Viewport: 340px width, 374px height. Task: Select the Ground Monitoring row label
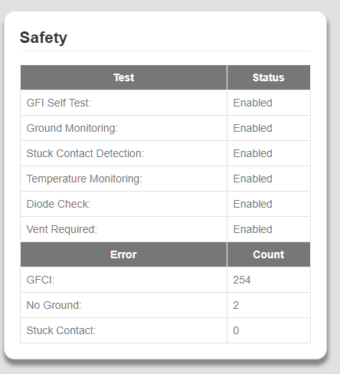tap(72, 128)
